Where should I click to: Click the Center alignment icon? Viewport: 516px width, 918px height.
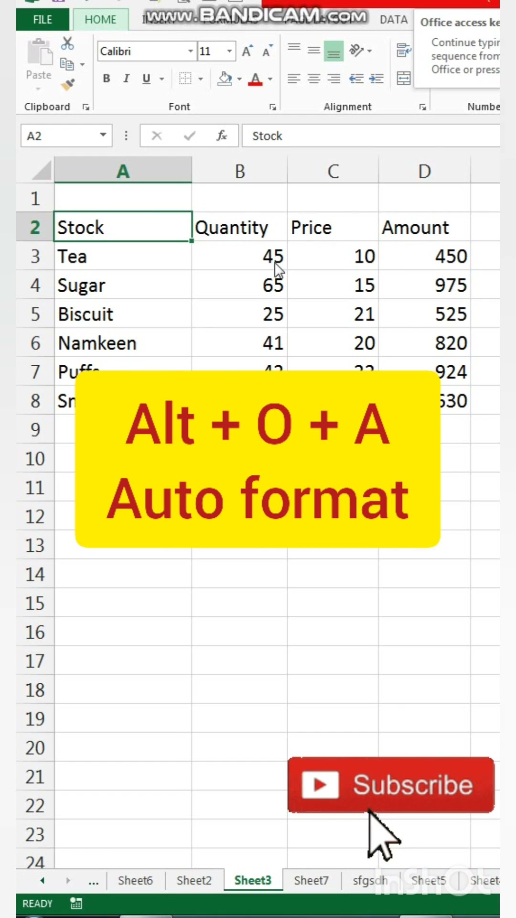pyautogui.click(x=313, y=78)
